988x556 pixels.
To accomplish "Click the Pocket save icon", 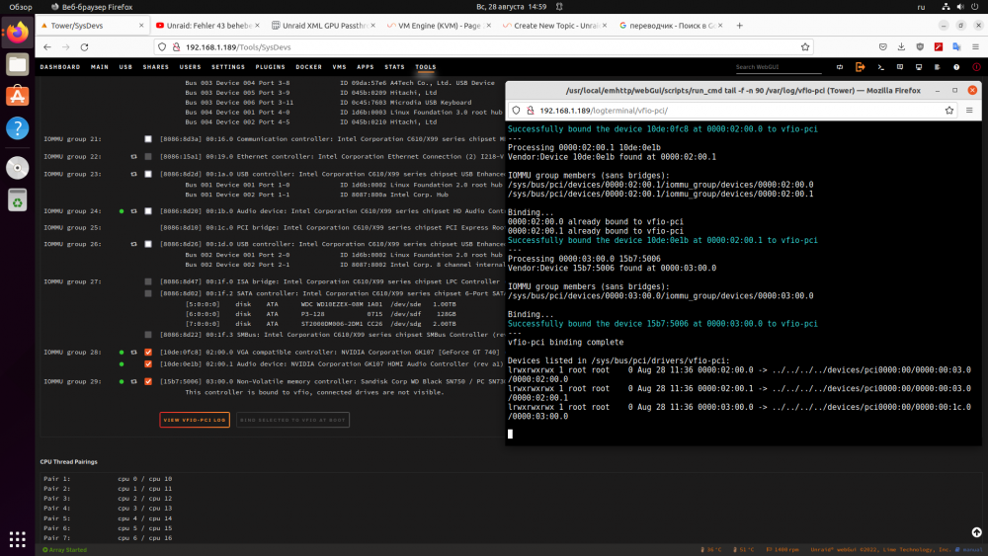I will pyautogui.click(x=882, y=46).
